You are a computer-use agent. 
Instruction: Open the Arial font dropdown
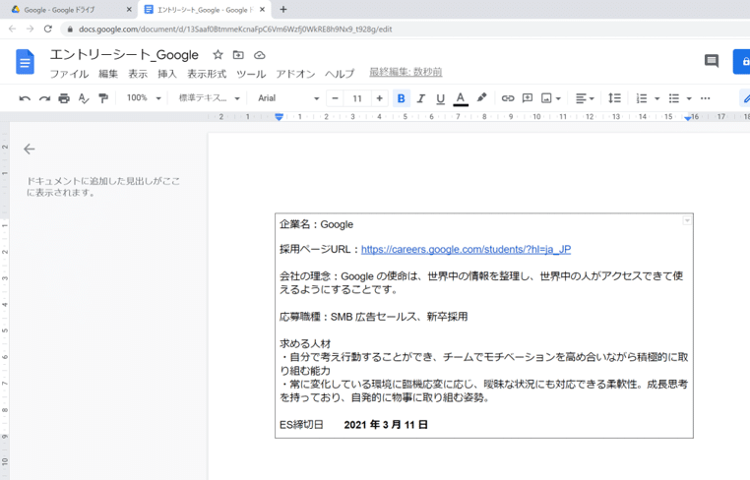tap(288, 98)
